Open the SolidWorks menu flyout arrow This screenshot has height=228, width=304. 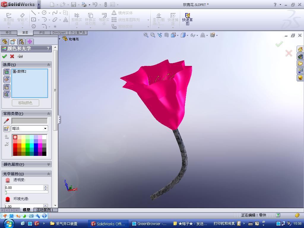39,4
